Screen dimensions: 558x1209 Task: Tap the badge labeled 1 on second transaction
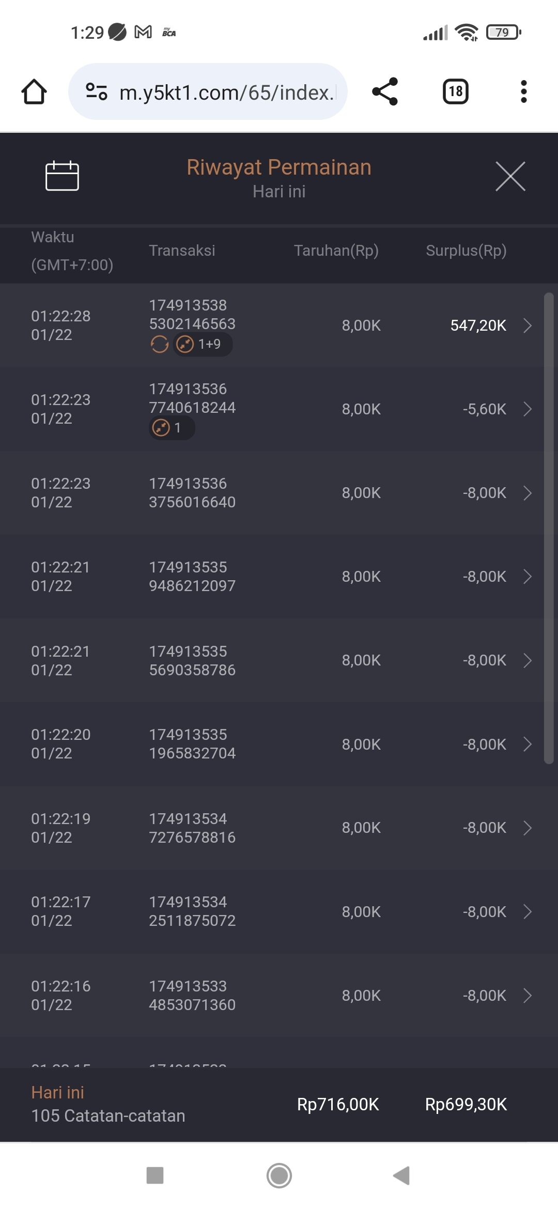(172, 428)
